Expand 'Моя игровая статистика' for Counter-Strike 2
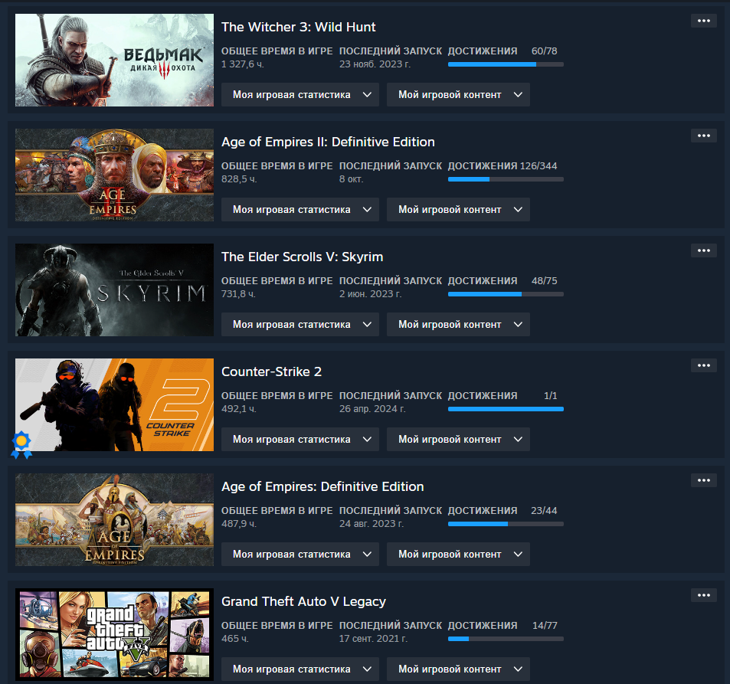This screenshot has width=730, height=684. pos(300,440)
